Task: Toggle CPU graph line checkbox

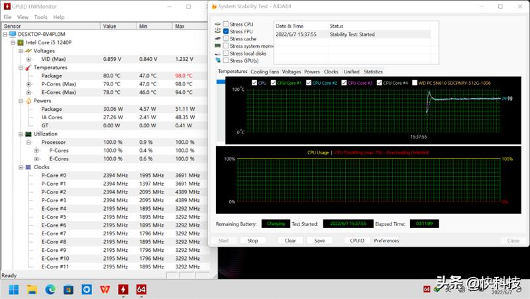Action: coord(254,83)
